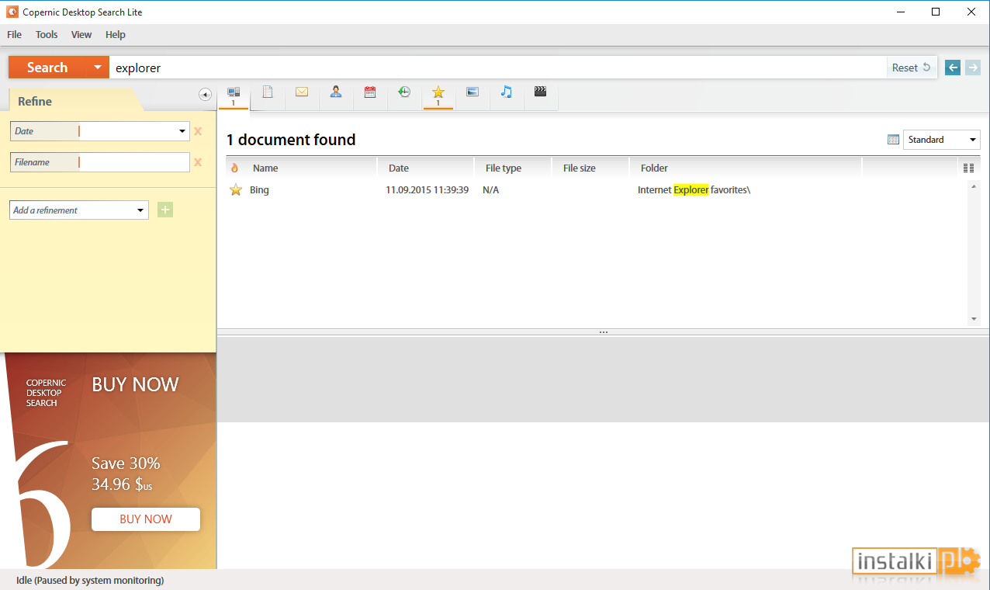
Task: Click the Filename refinement input field
Action: coord(134,162)
